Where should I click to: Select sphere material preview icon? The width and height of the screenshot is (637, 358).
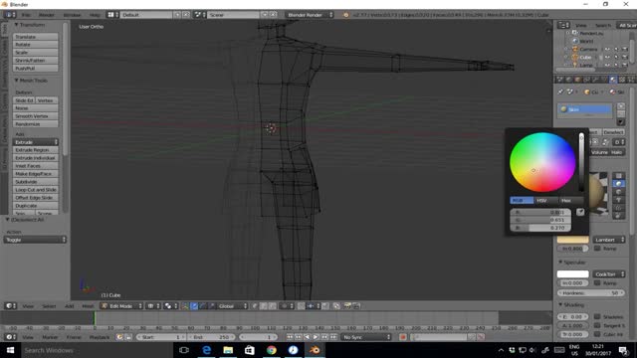click(x=619, y=184)
